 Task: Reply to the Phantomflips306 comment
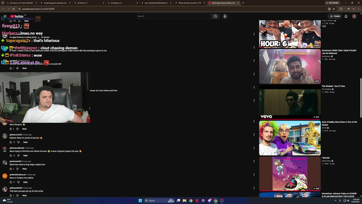coord(25,156)
